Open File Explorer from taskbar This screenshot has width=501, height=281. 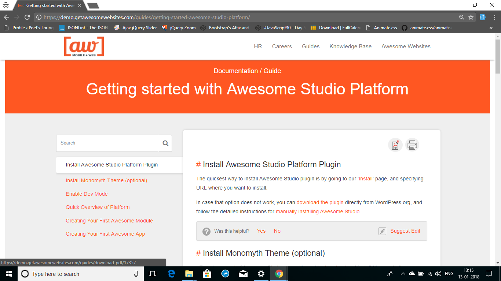[x=189, y=274]
